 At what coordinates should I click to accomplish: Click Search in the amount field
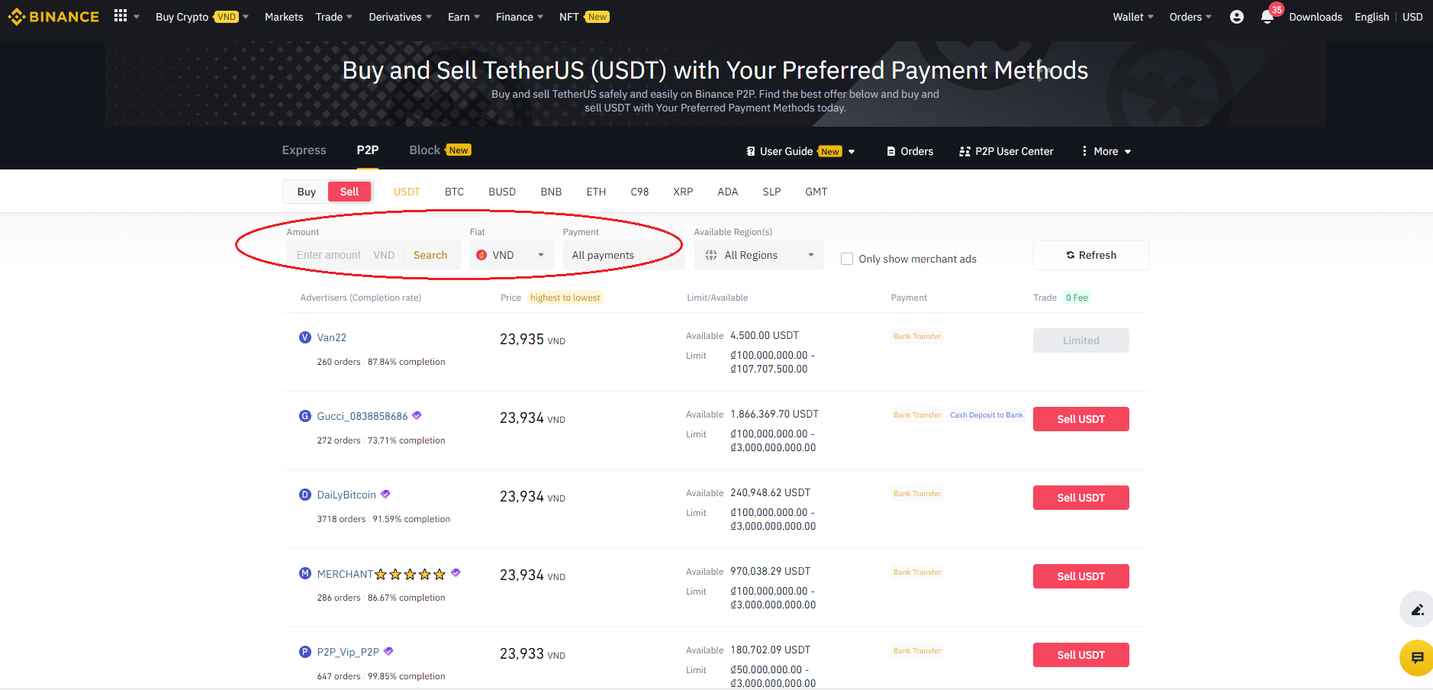[x=430, y=255]
